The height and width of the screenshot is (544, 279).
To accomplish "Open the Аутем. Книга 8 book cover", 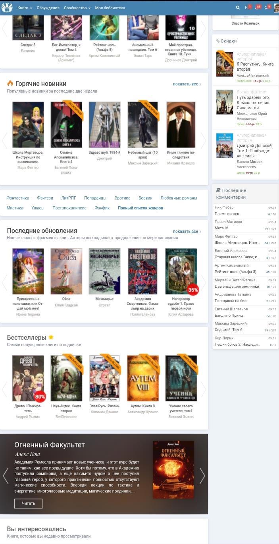I will (142, 378).
